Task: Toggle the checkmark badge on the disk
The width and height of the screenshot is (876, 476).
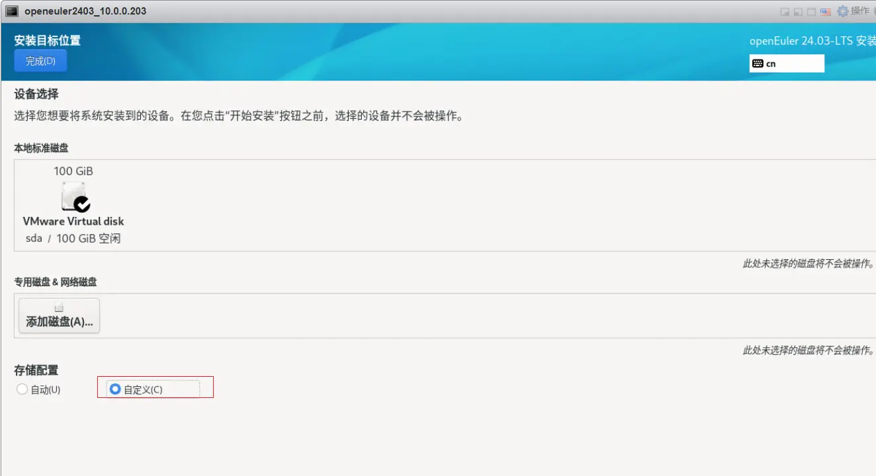Action: pyautogui.click(x=82, y=204)
